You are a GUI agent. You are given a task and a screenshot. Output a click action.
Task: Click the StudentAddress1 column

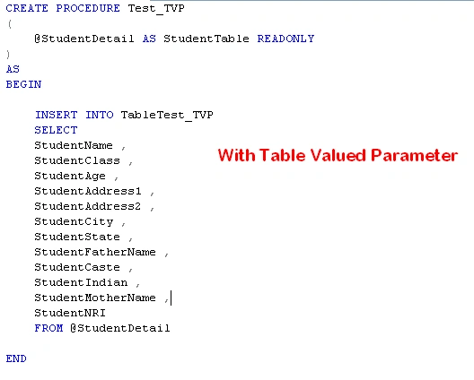[88, 191]
